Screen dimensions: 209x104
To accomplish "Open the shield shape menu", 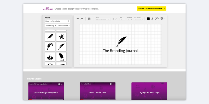I will click(162, 19).
